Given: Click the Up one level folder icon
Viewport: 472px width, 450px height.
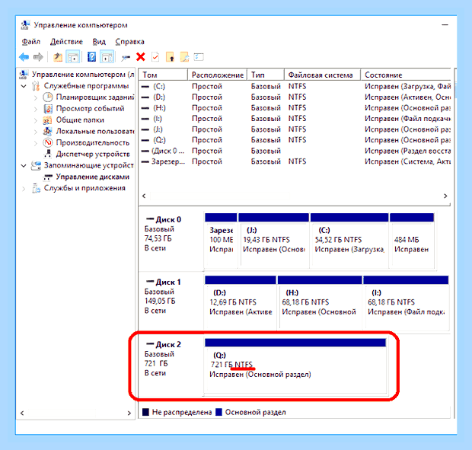Looking at the screenshot, I should pos(58,56).
